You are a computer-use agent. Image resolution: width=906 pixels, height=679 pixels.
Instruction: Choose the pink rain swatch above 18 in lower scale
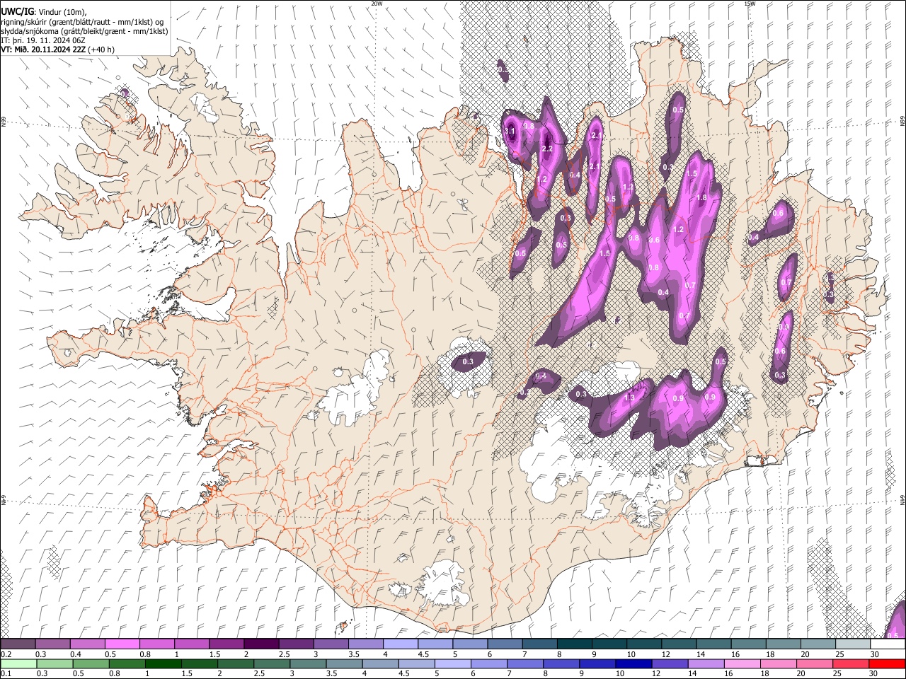coord(778,663)
